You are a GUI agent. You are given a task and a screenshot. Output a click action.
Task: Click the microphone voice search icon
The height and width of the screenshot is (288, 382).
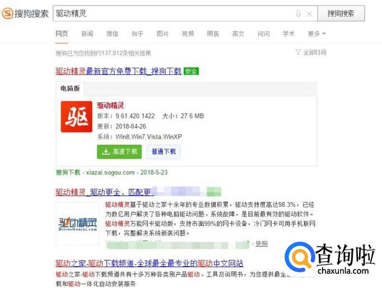coord(299,13)
